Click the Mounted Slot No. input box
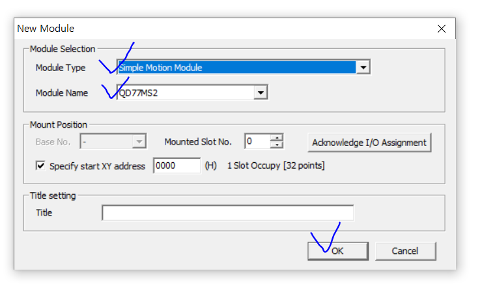 click(x=258, y=141)
